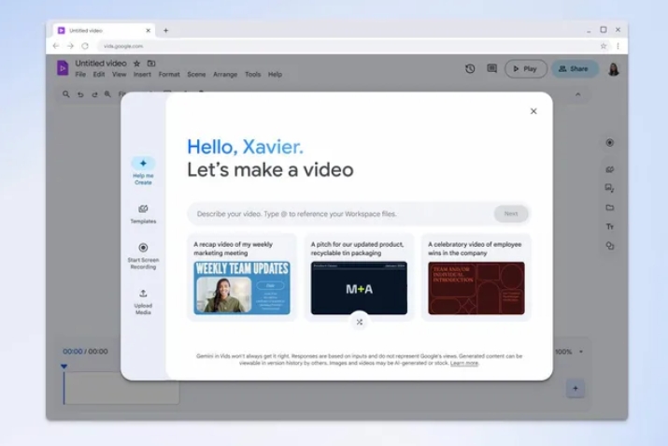Open the record icon in right sidebar
The image size is (668, 446).
click(610, 143)
